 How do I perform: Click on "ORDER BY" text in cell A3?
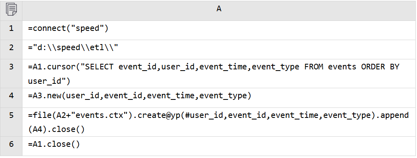pyautogui.click(x=380, y=67)
